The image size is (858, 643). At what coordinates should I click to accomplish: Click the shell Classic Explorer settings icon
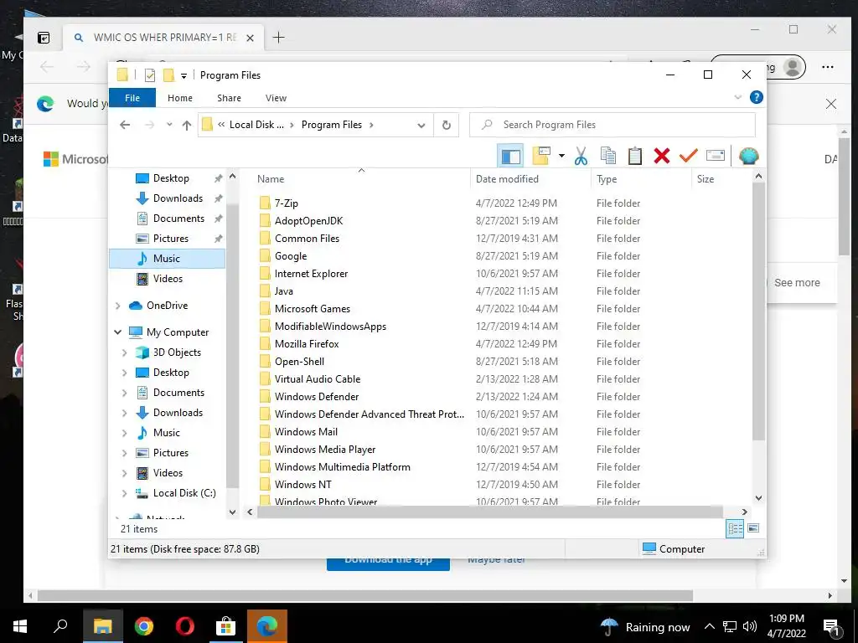[748, 157]
